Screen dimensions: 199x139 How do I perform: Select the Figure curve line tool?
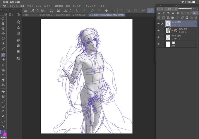click(x=3, y=101)
